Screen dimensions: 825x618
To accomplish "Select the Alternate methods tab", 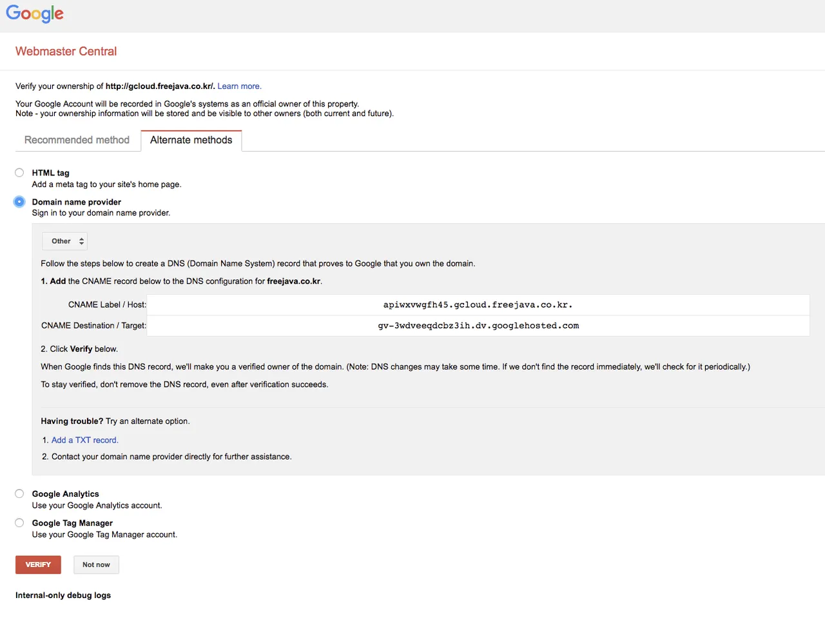I will [191, 140].
